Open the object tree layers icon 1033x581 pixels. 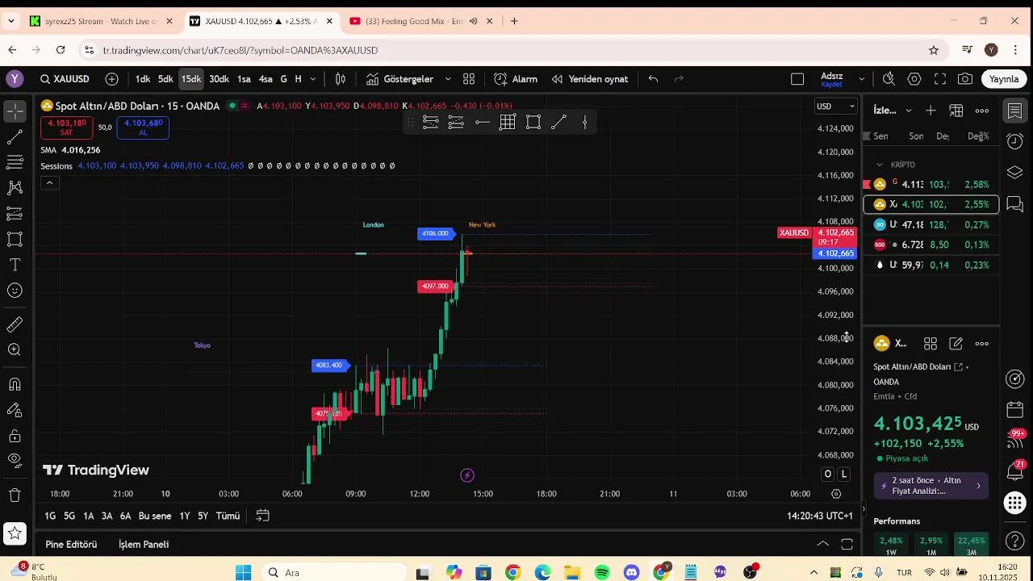pos(1015,173)
